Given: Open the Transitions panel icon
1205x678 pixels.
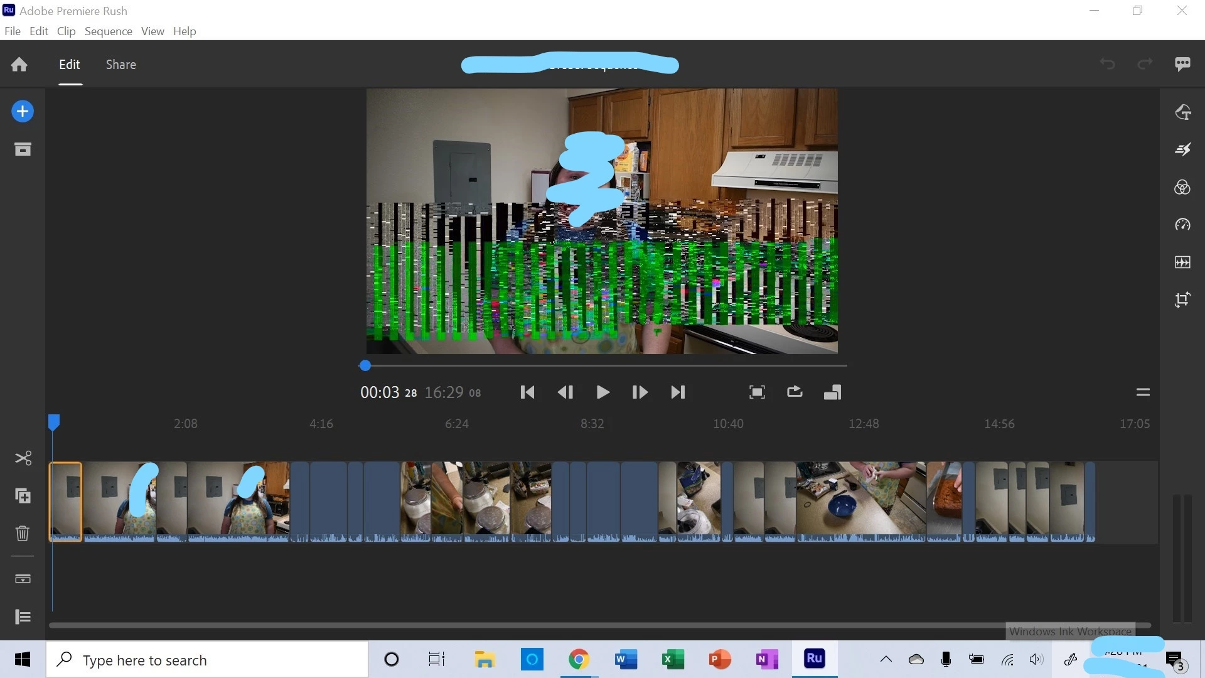Looking at the screenshot, I should tap(1182, 149).
